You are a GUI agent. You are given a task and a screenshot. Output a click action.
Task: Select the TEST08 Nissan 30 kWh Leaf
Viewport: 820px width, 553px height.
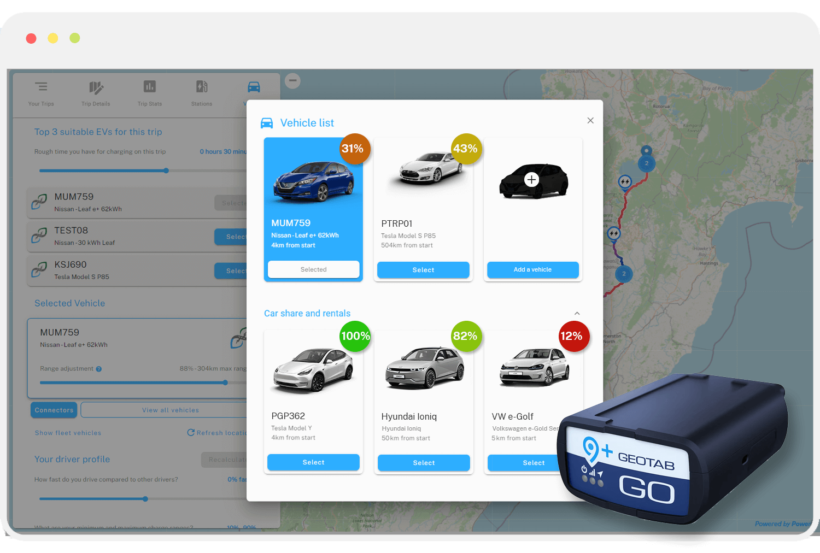point(231,237)
